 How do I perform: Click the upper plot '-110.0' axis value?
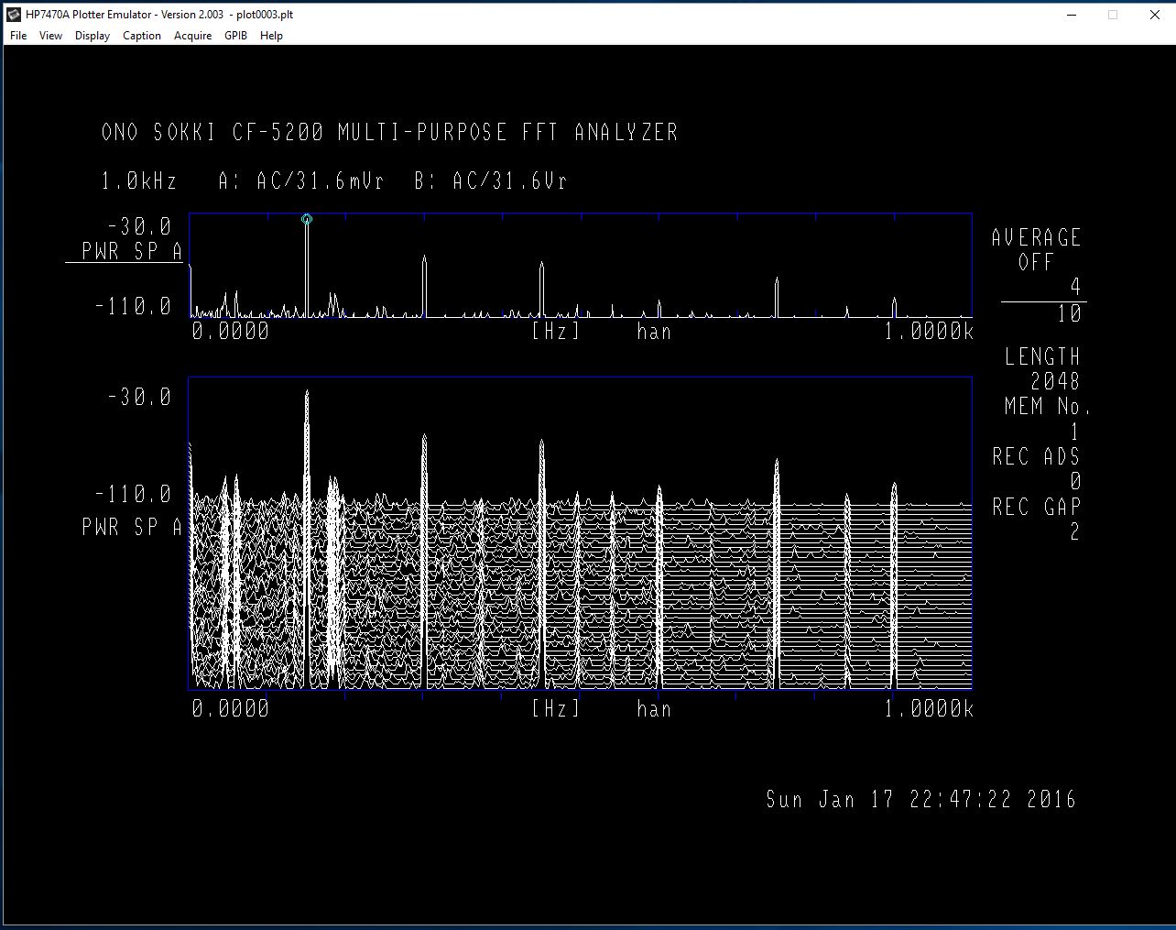coord(133,306)
